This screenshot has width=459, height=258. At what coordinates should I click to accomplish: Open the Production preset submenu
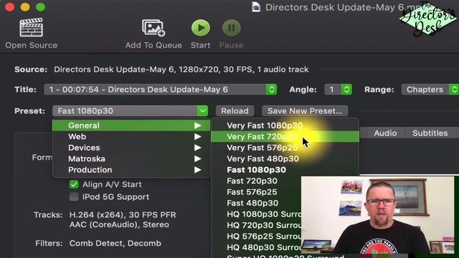coord(131,170)
